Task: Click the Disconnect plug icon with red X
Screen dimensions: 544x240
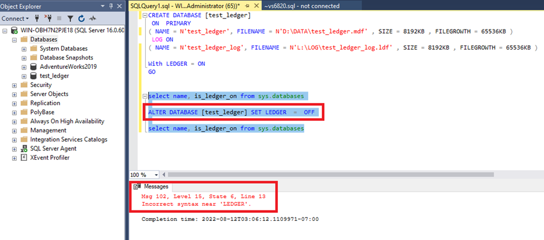Action: [49, 19]
